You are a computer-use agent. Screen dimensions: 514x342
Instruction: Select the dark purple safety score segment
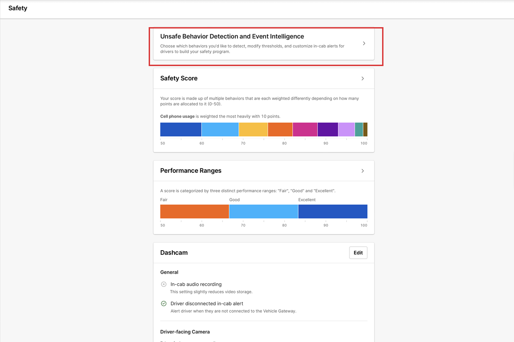pos(328,129)
